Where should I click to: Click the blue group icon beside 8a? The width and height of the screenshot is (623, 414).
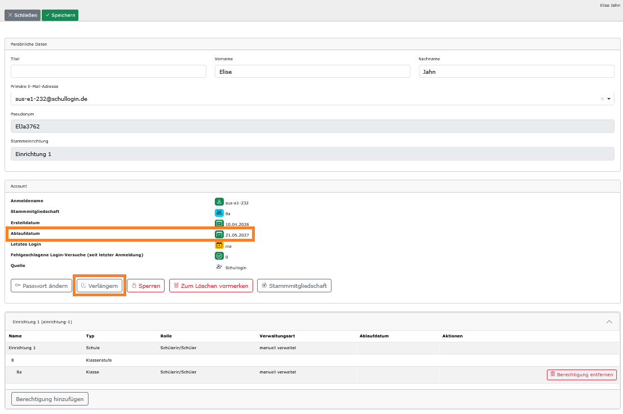(x=219, y=213)
